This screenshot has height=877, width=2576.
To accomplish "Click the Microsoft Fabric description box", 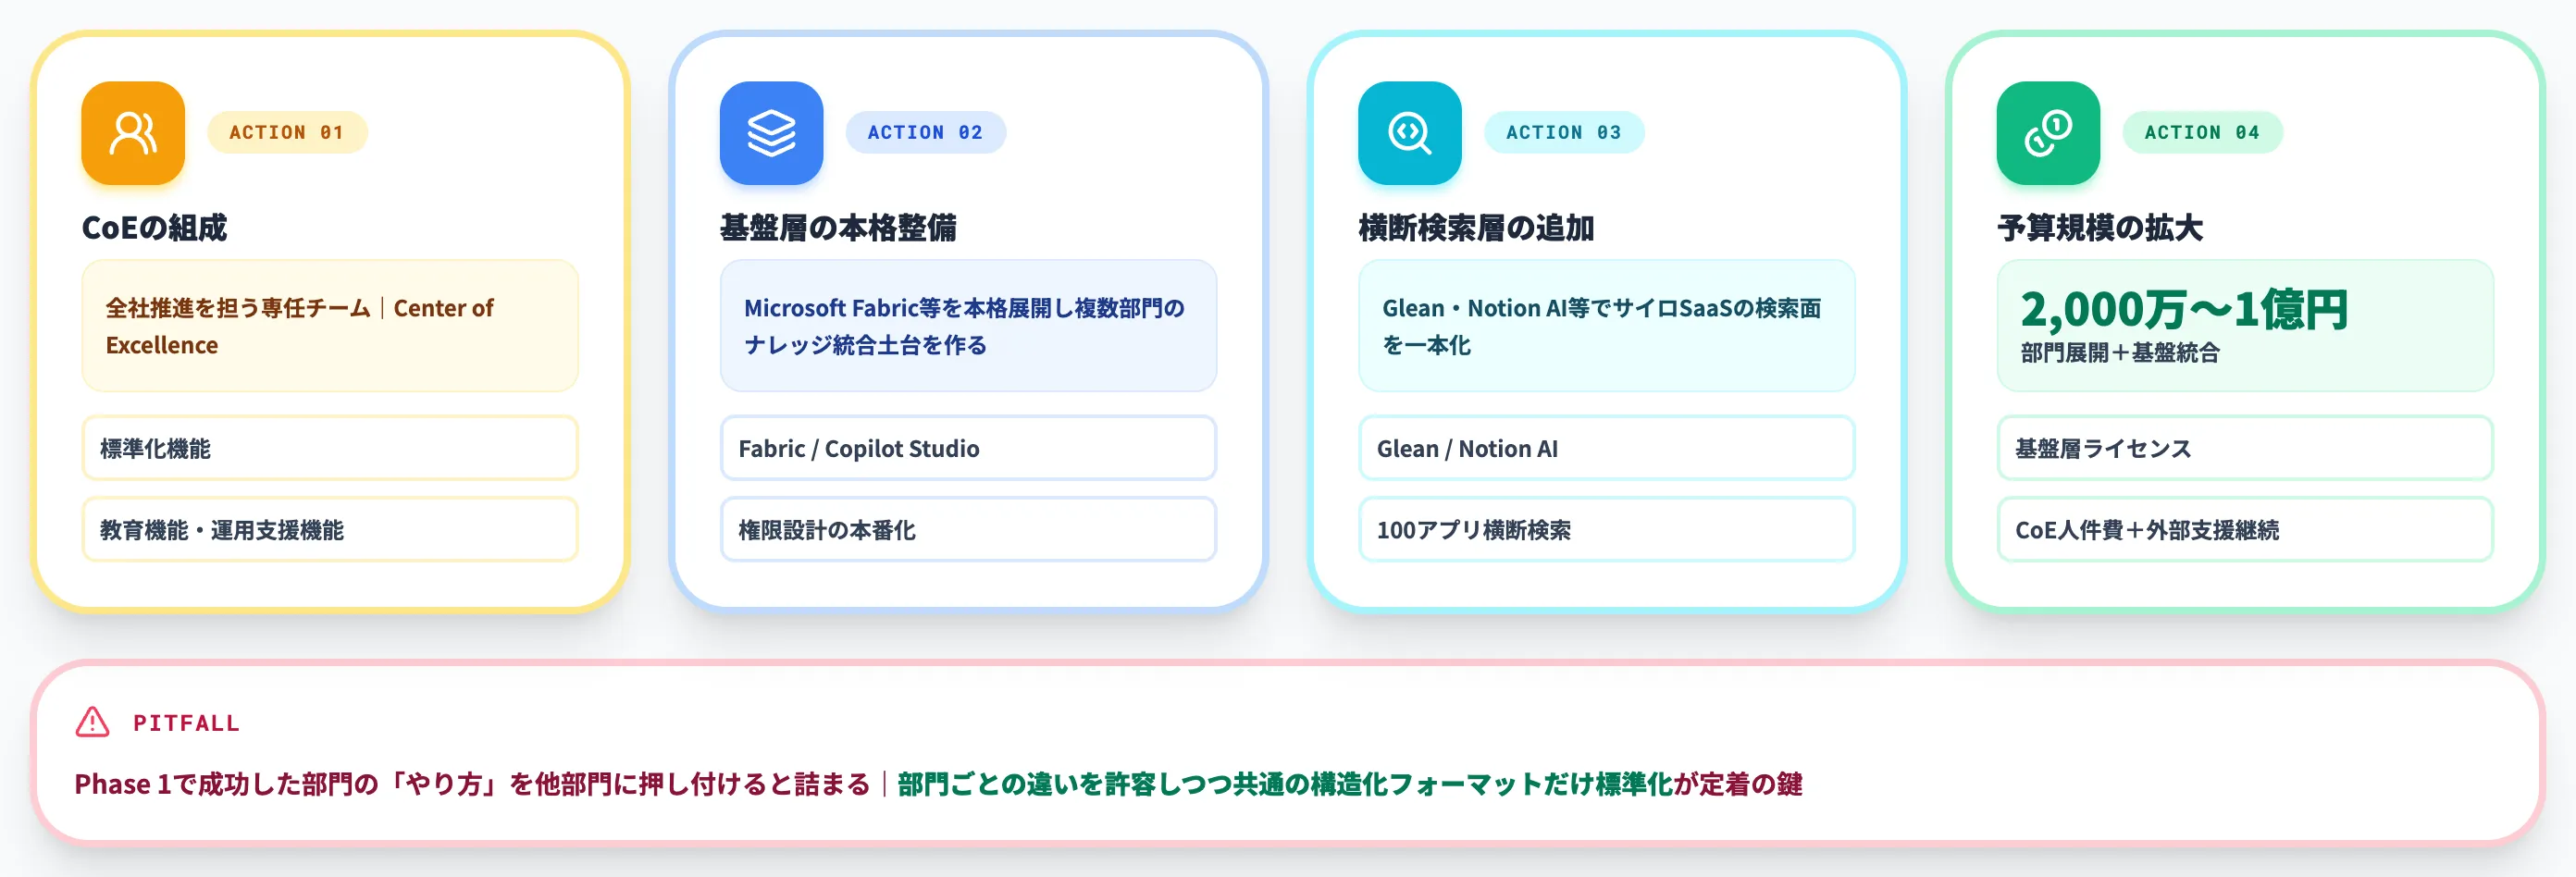I will click(x=968, y=326).
